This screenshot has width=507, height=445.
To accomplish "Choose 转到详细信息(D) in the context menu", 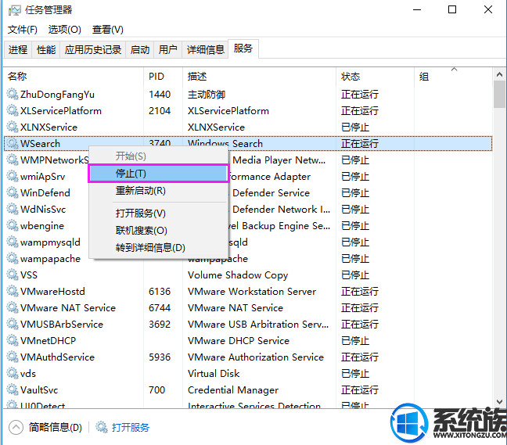I will tap(158, 248).
